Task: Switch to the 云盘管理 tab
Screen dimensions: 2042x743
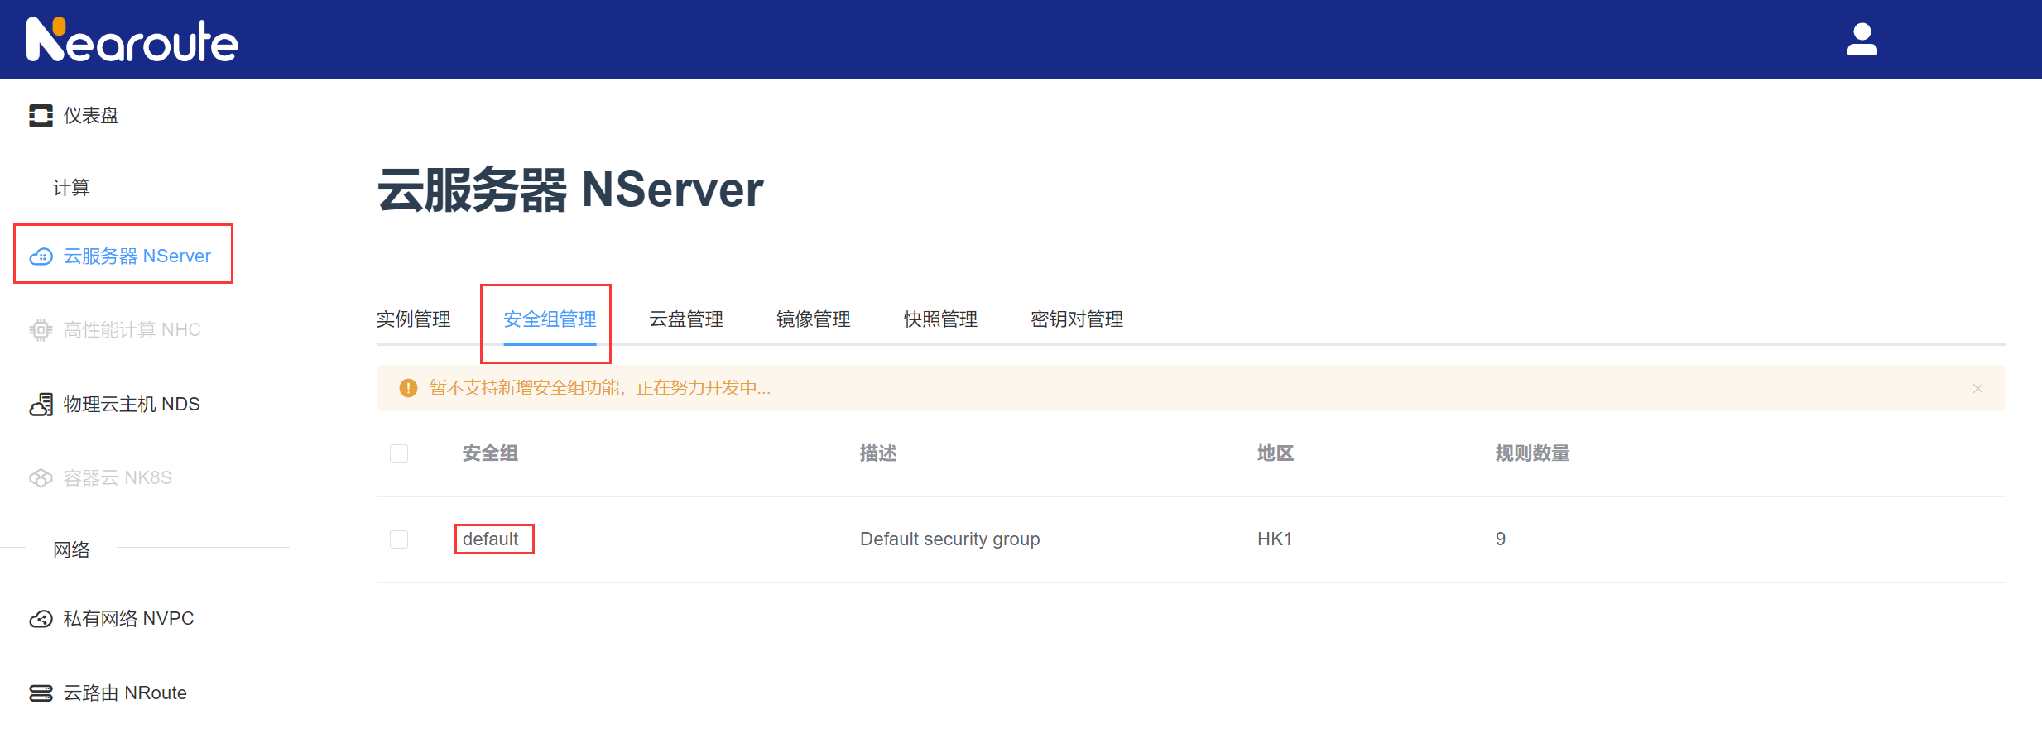Action: pyautogui.click(x=685, y=319)
